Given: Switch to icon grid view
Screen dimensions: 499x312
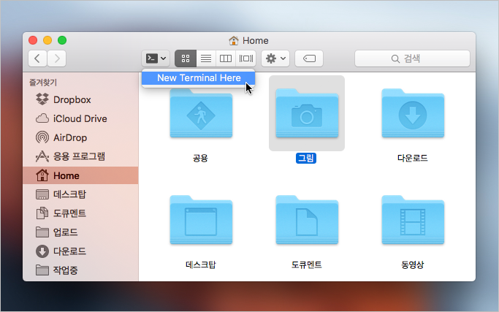Looking at the screenshot, I should coord(186,58).
